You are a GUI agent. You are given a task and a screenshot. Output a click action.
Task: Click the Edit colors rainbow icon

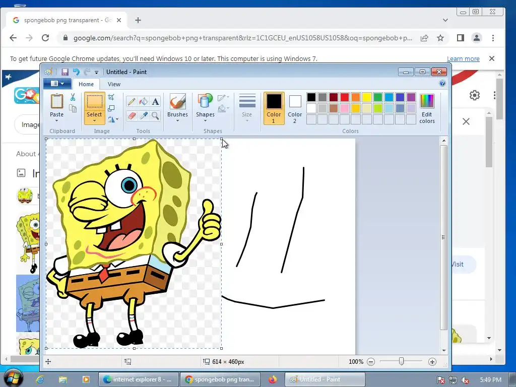427,101
